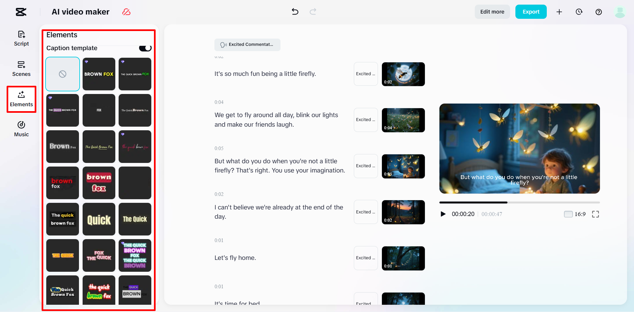634x312 pixels.
Task: Pick the condensed yellow The Quick template
Action: pos(135,219)
